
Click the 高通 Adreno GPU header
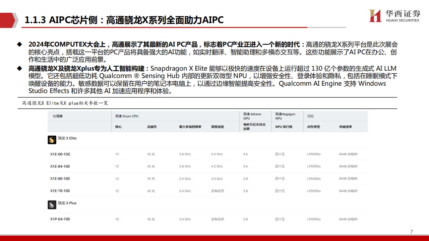coord(252,116)
